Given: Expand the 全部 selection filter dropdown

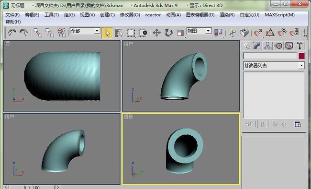Looking at the screenshot, I should tap(85, 31).
